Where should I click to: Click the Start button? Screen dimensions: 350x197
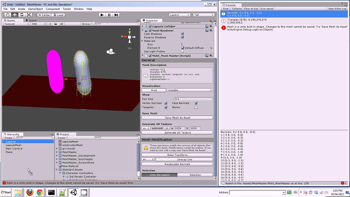pyautogui.click(x=6, y=192)
